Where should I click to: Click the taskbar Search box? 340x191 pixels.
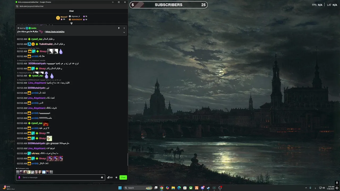click(x=138, y=188)
